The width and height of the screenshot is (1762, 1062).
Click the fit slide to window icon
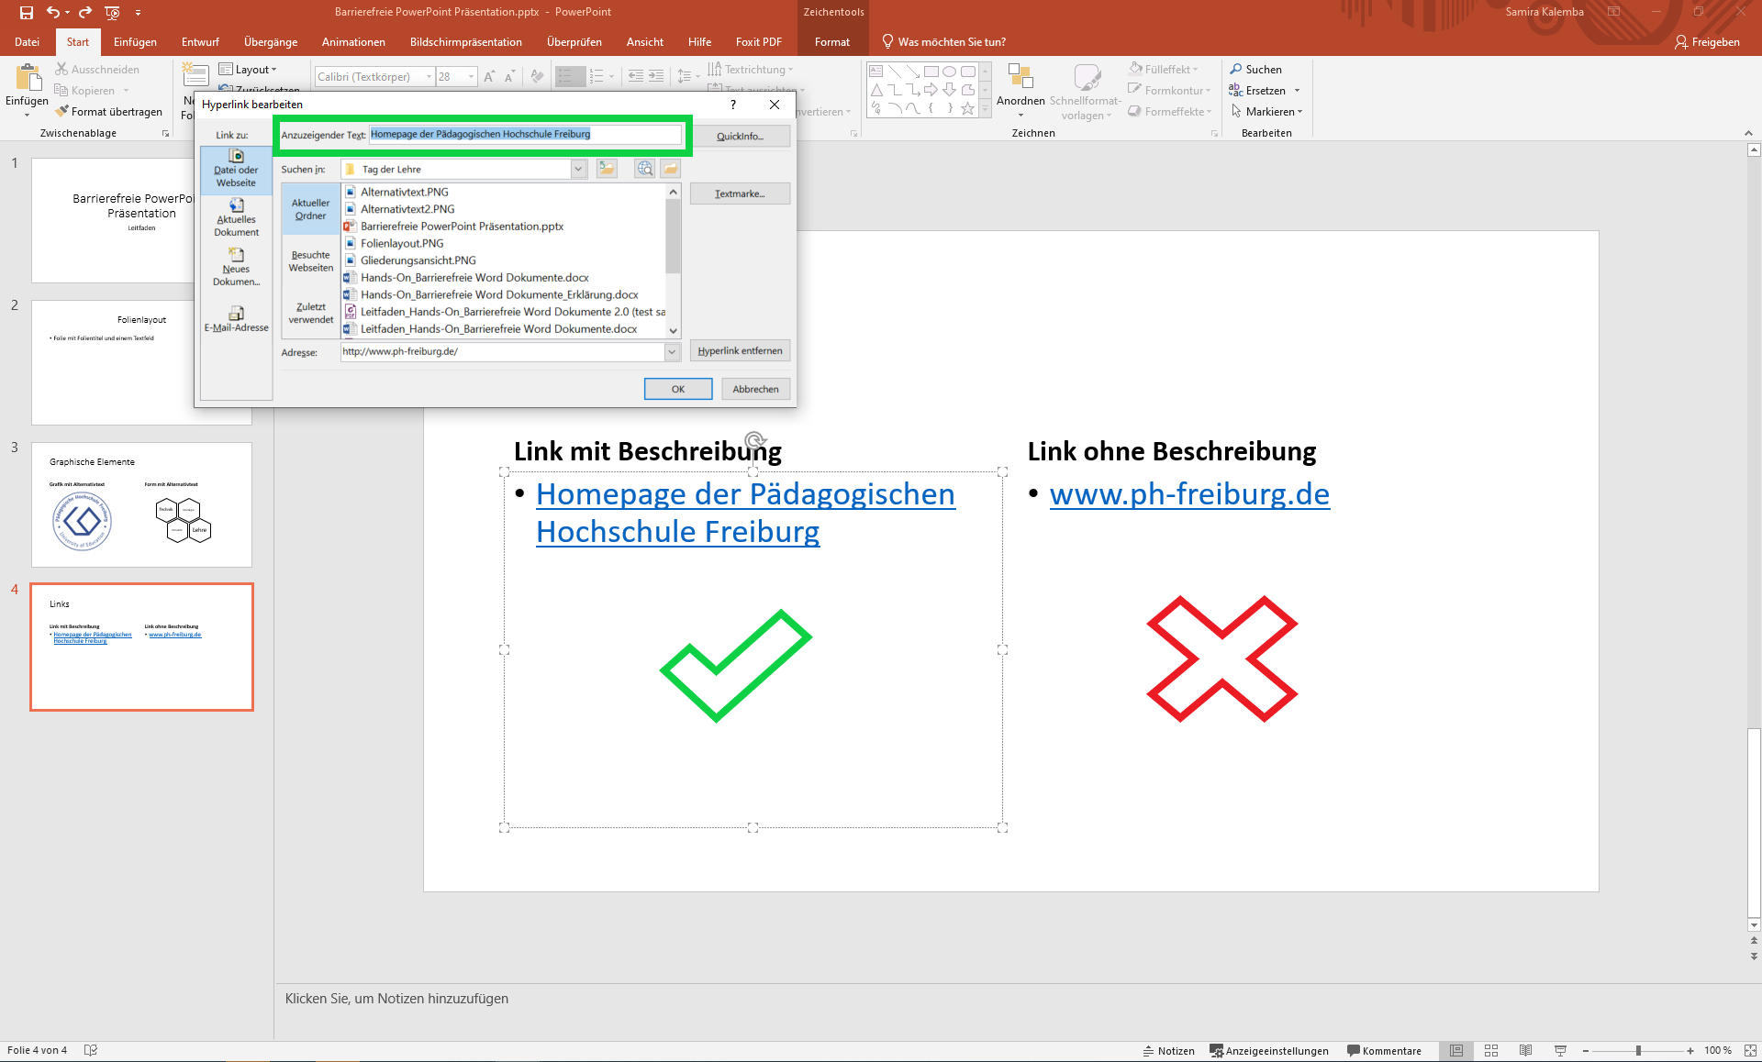coord(1750,1051)
